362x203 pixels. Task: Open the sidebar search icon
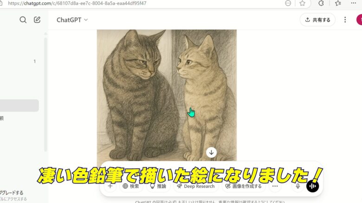23,20
